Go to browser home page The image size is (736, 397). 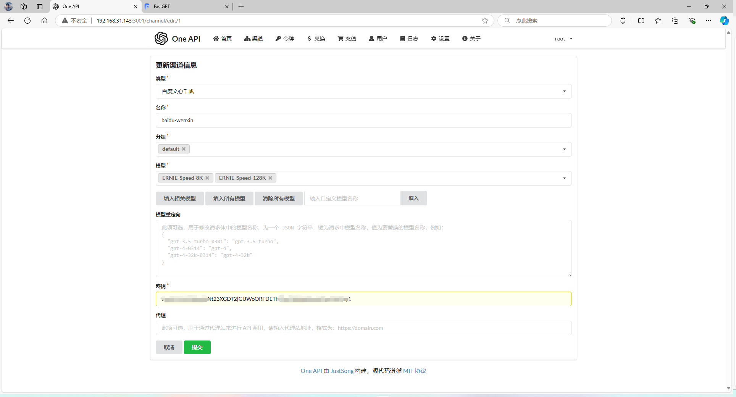click(x=44, y=21)
